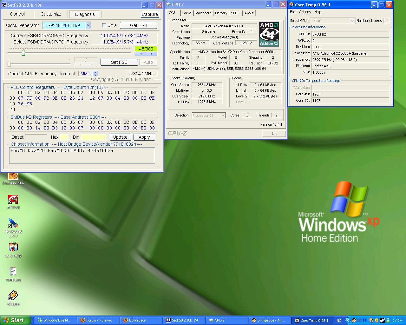Switch to the Flipsyde Winamp taskbar item
Viewport: 406px width, 325px height.
[269, 320]
